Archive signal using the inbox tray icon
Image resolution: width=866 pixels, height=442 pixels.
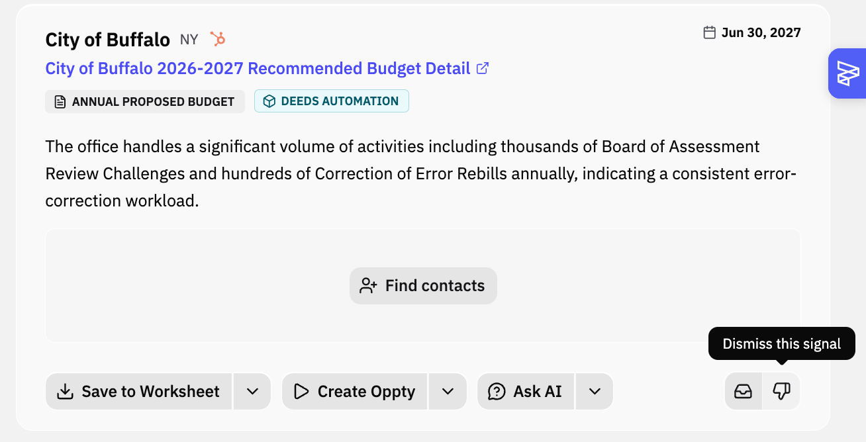click(x=744, y=392)
